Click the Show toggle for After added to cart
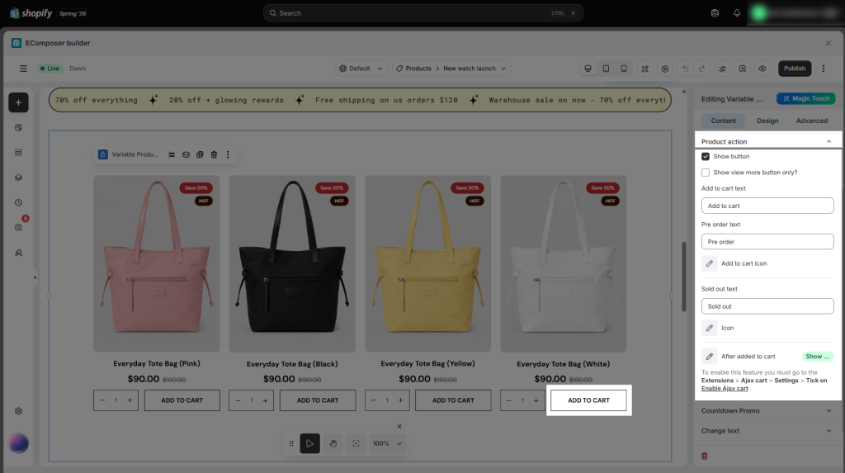Image resolution: width=845 pixels, height=473 pixels. click(818, 357)
